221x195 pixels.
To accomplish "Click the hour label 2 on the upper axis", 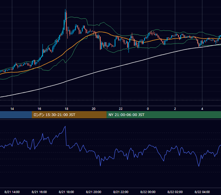I will point(175,109).
